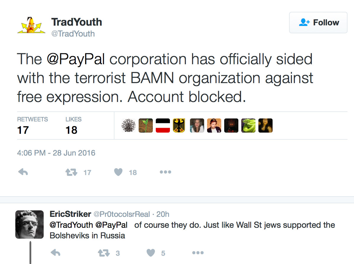The width and height of the screenshot is (354, 264).
Task: Open the German eagle crest liker avatar
Action: coord(180,126)
